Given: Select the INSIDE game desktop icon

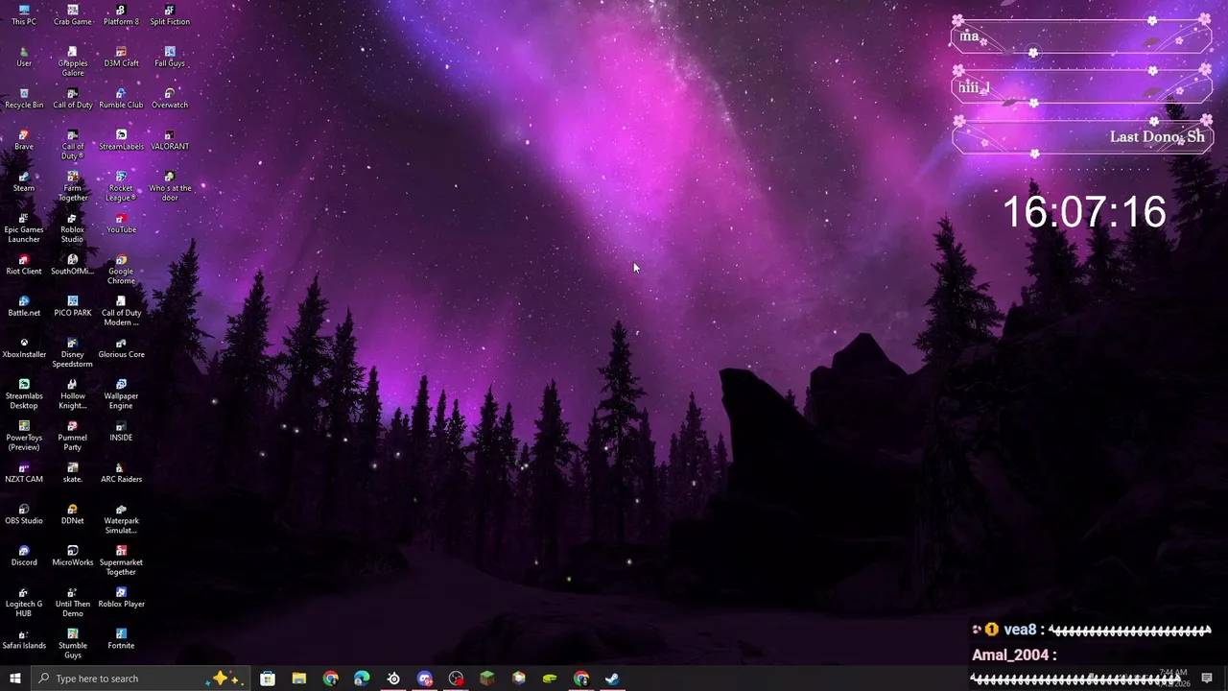Looking at the screenshot, I should [x=121, y=431].
